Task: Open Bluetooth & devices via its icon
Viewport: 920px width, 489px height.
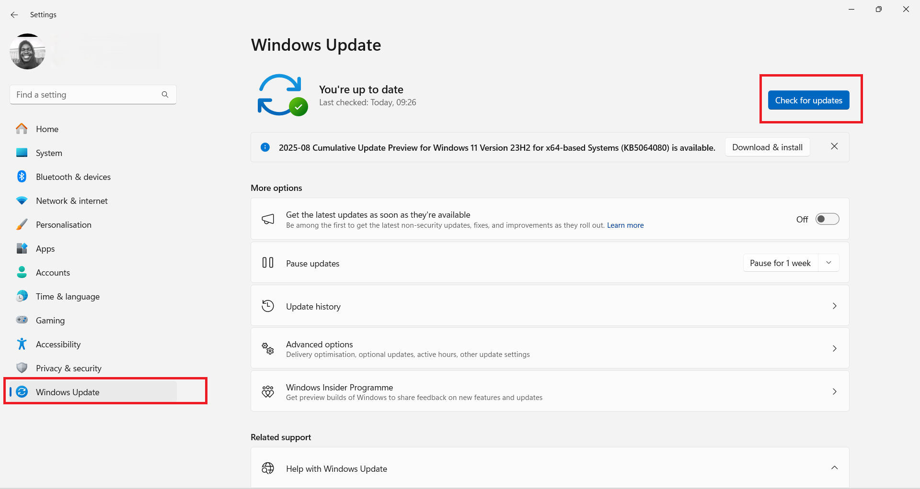Action: [22, 177]
